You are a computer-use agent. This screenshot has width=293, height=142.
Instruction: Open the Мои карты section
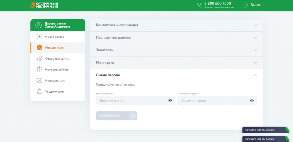[x=176, y=63]
